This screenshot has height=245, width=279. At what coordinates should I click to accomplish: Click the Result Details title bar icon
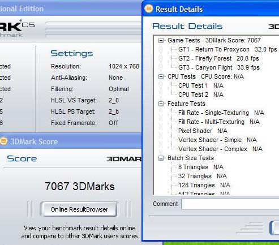[149, 8]
